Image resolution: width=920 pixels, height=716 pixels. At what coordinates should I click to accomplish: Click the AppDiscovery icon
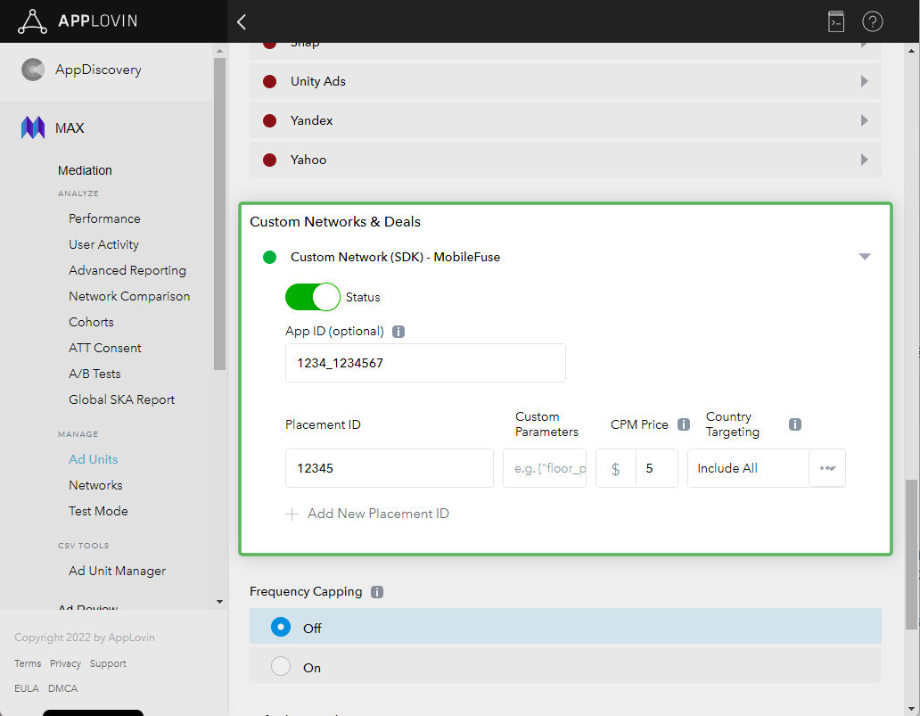[33, 70]
